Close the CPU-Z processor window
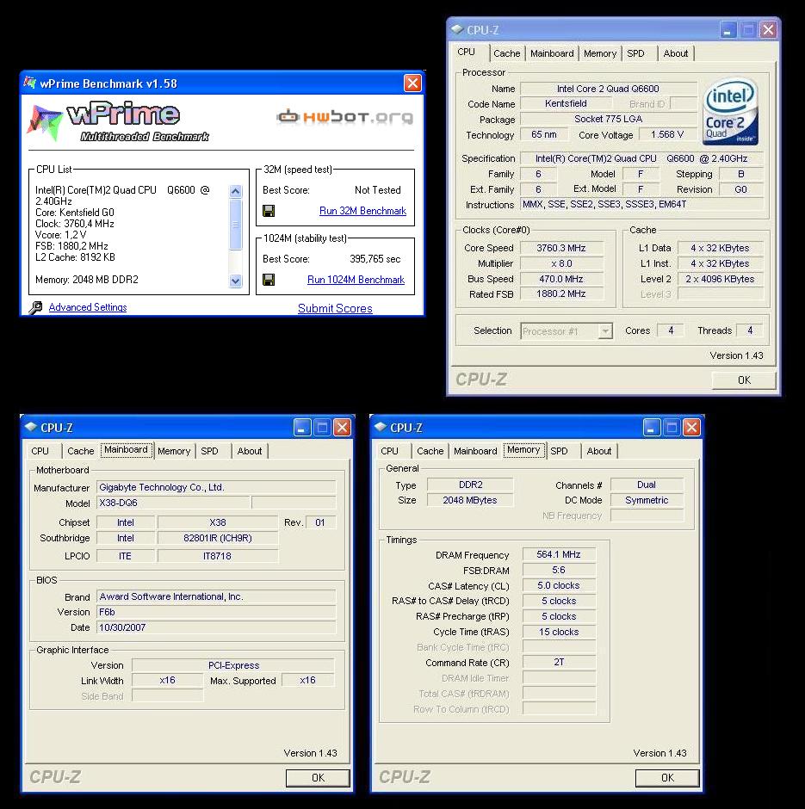The width and height of the screenshot is (805, 809). 768,30
